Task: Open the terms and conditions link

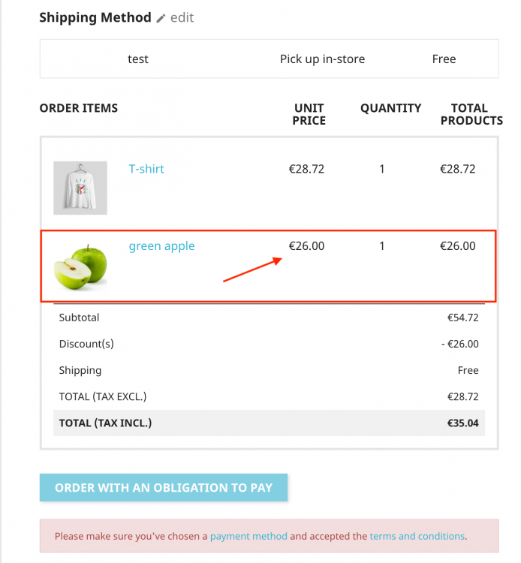Action: [x=417, y=536]
